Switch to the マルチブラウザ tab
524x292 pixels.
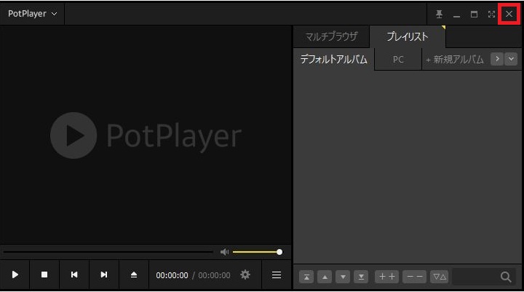click(x=331, y=36)
